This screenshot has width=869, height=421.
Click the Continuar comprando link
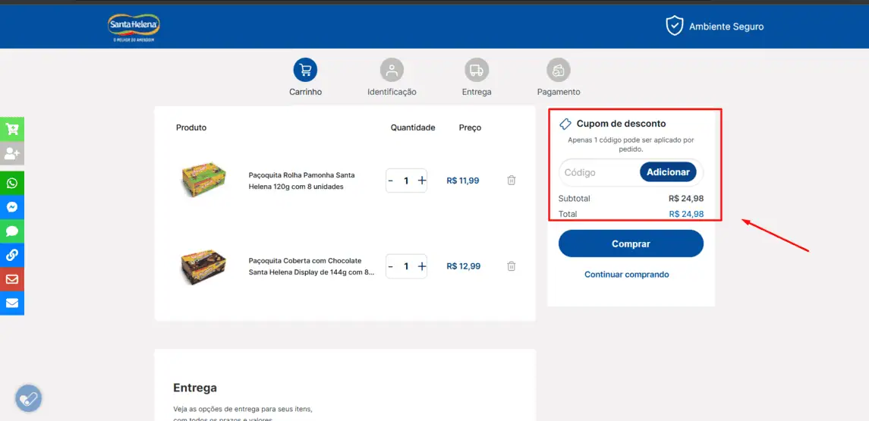click(627, 274)
